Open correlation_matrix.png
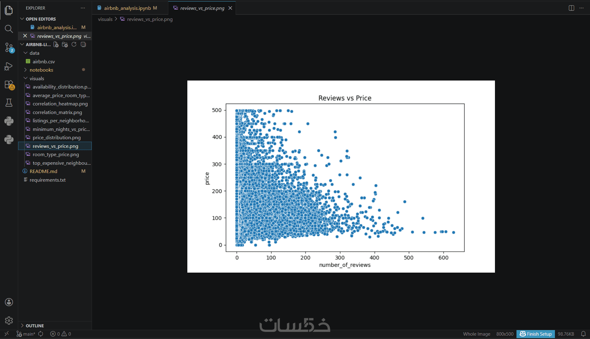The height and width of the screenshot is (339, 590). click(x=55, y=112)
